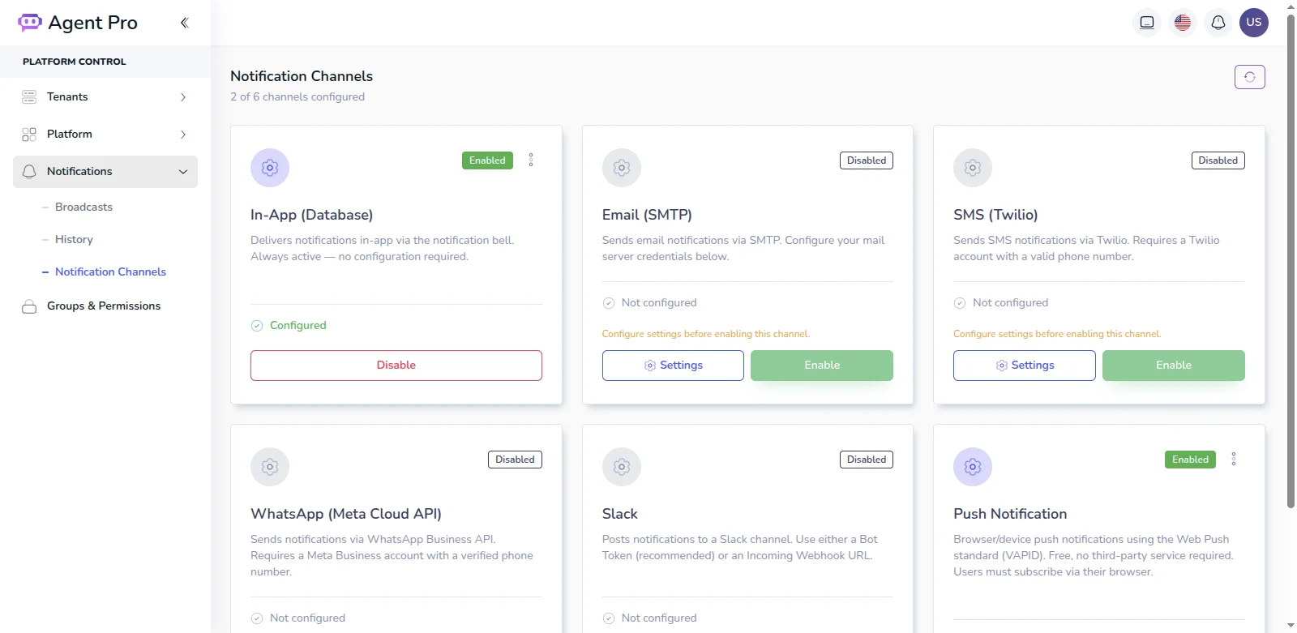
Task: Click the scrollbar down arrow
Action: click(1291, 626)
